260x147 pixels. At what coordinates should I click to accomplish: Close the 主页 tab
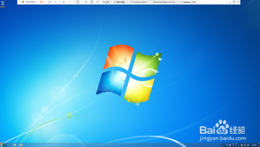click(111, 2)
